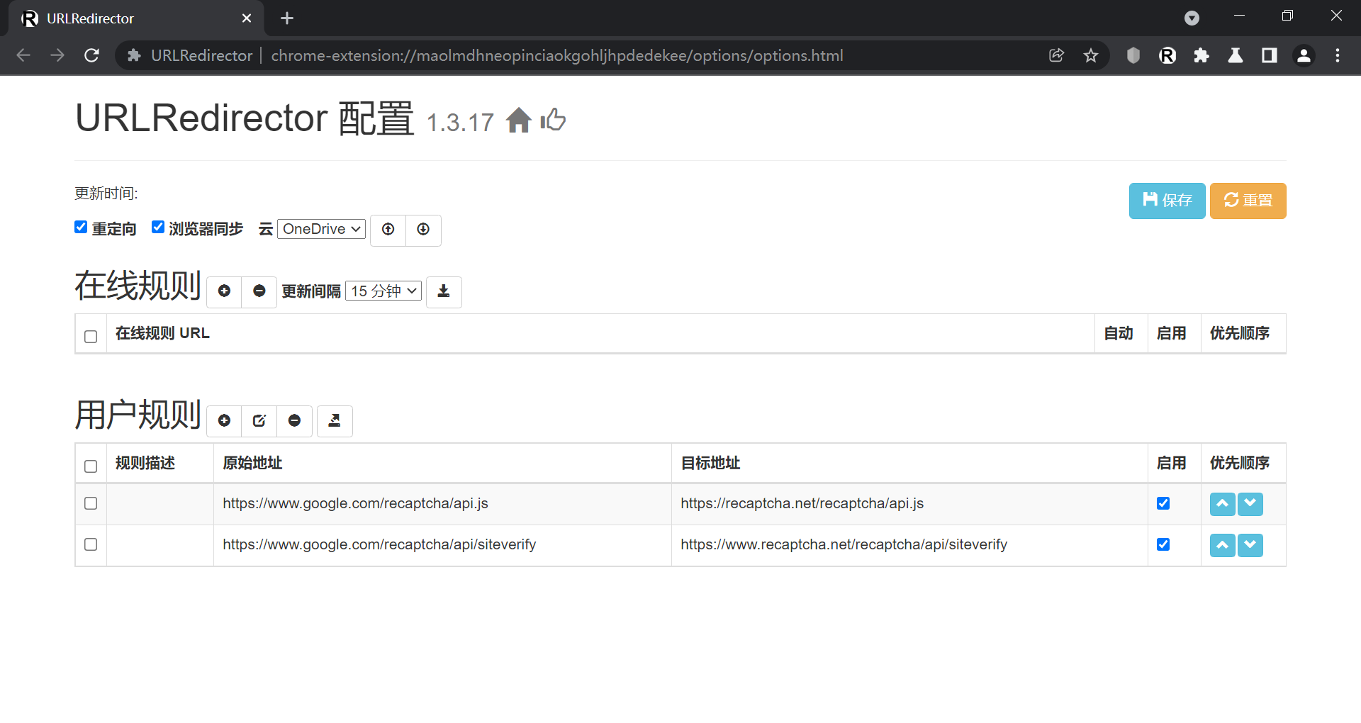This screenshot has width=1361, height=723.
Task: Disable the 重定向 checkbox
Action: [81, 228]
